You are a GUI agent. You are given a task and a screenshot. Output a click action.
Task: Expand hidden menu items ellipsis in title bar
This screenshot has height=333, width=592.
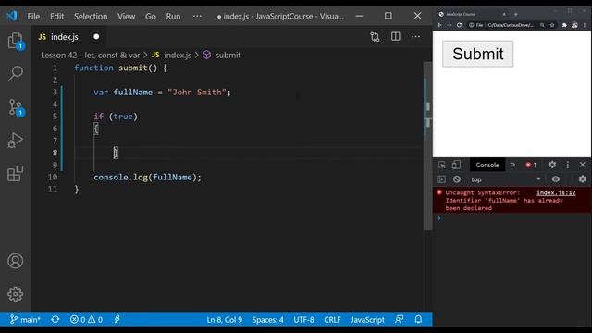click(197, 17)
